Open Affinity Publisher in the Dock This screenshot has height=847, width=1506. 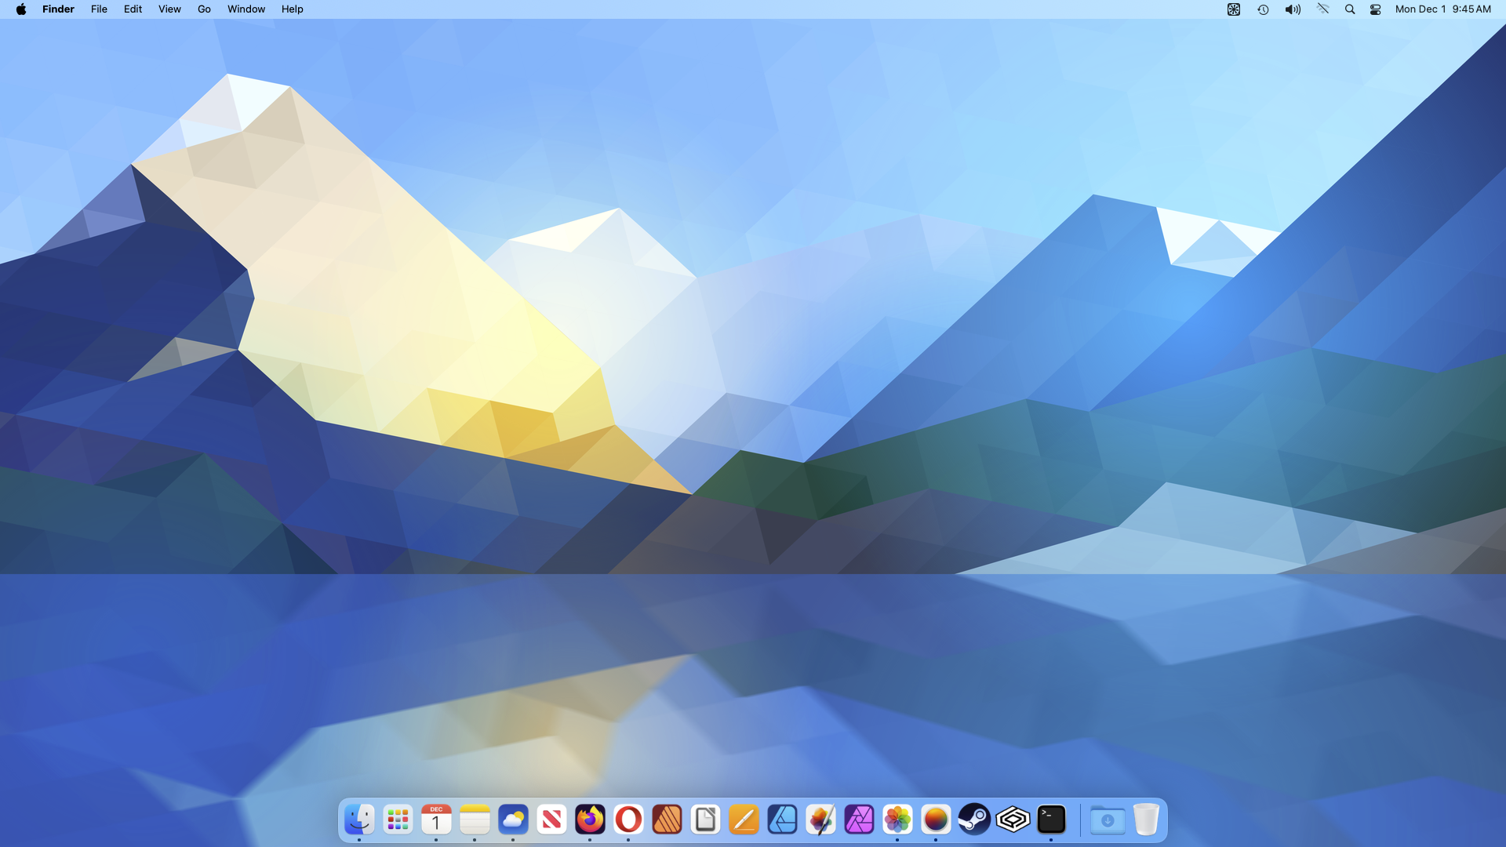pos(667,820)
